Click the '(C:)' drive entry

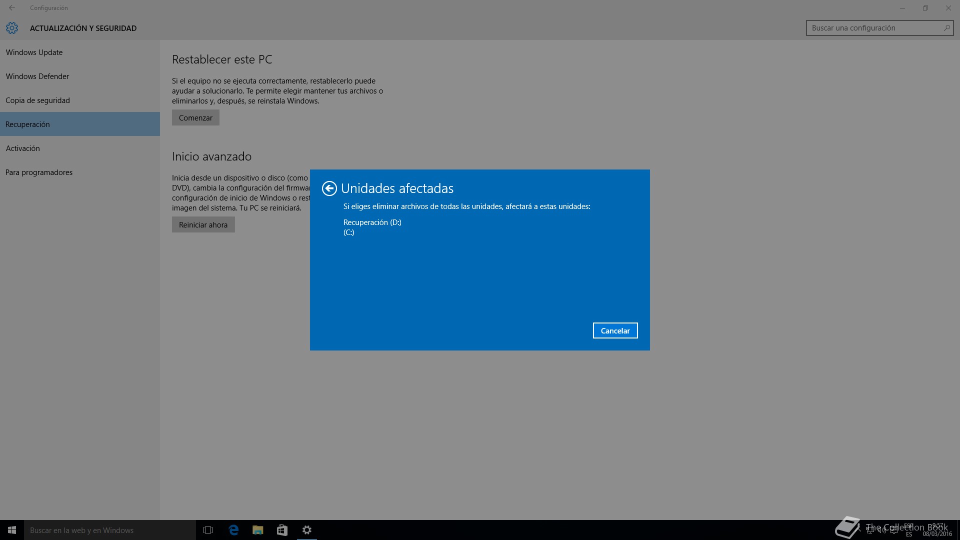coord(348,232)
